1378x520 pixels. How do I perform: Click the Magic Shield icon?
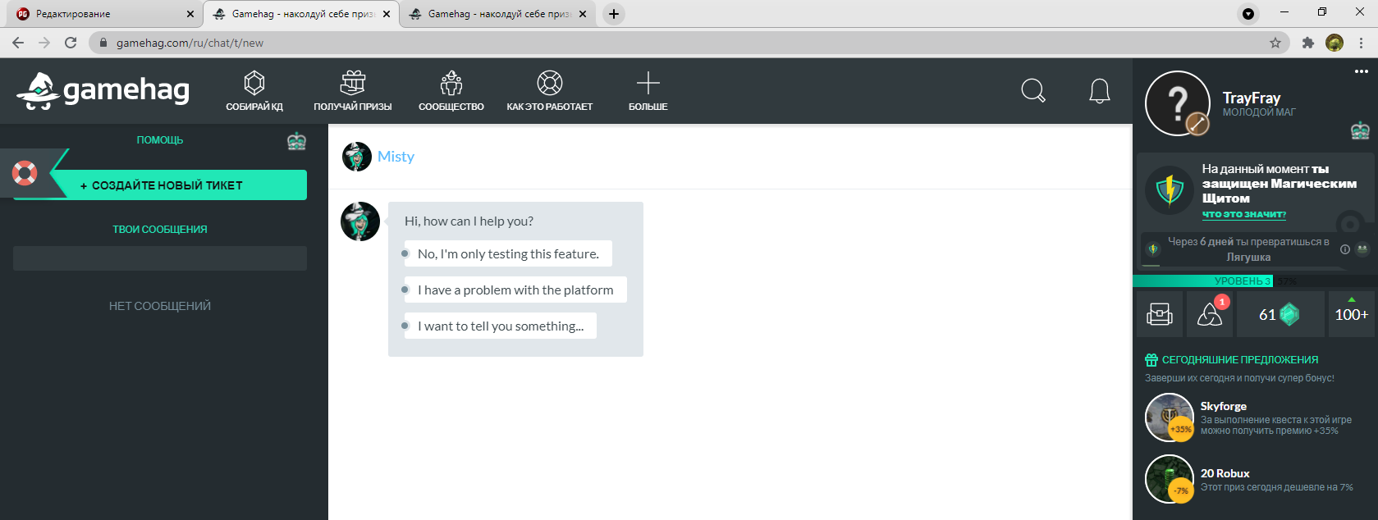tap(1170, 190)
